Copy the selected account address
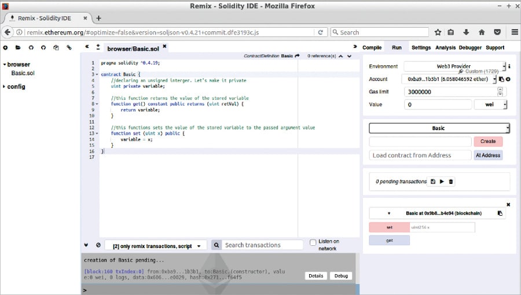Image resolution: width=521 pixels, height=295 pixels. pos(501,79)
